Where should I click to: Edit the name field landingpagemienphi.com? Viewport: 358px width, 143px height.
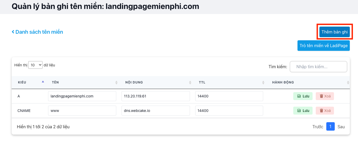82,96
